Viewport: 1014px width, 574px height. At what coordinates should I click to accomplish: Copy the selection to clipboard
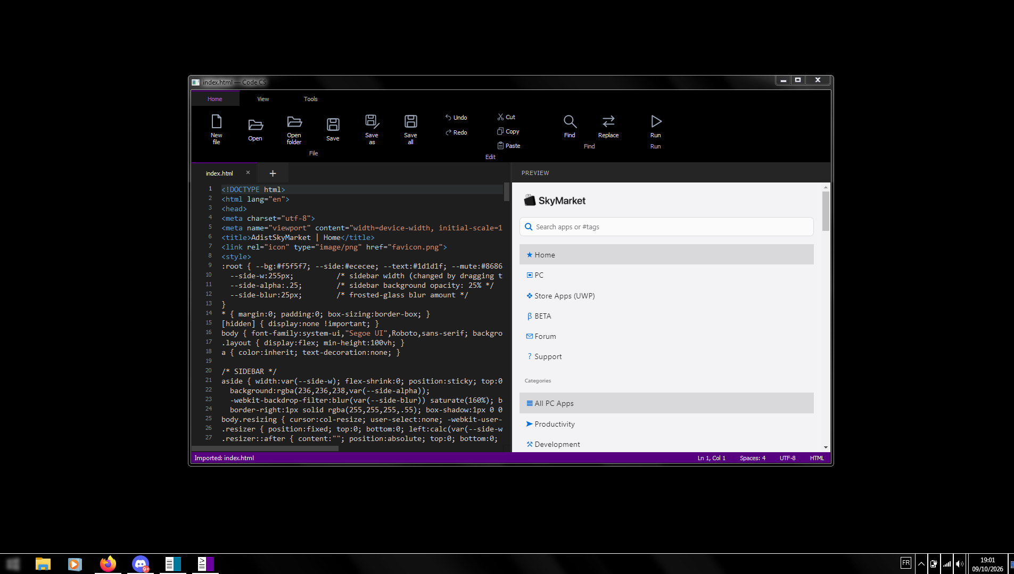click(x=508, y=131)
